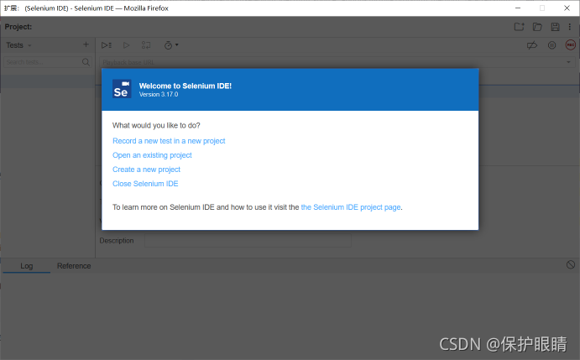The height and width of the screenshot is (360, 580).
Task: Click the Description input field
Action: tap(248, 241)
